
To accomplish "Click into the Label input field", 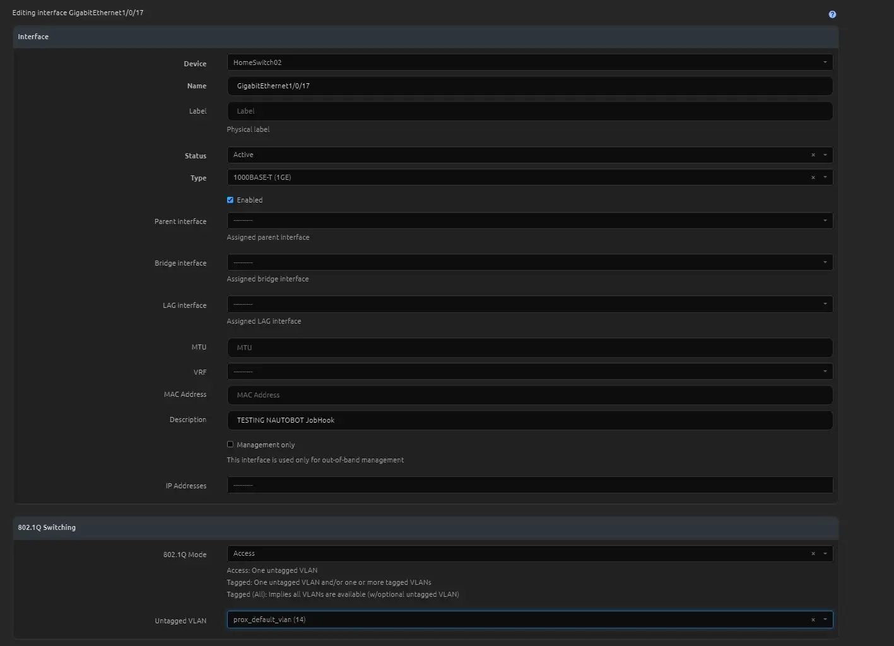I will pos(529,111).
